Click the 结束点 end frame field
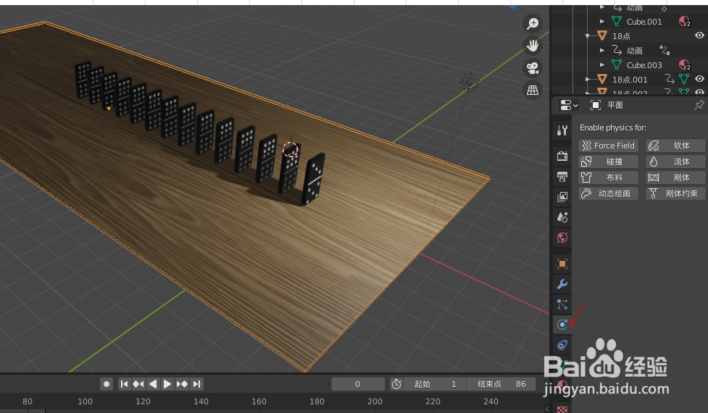Image resolution: width=708 pixels, height=413 pixels. [x=501, y=384]
